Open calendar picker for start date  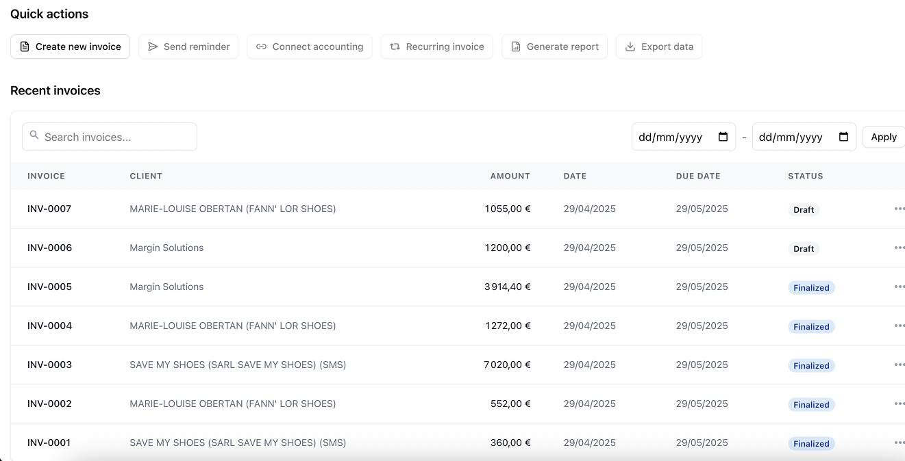pyautogui.click(x=723, y=137)
